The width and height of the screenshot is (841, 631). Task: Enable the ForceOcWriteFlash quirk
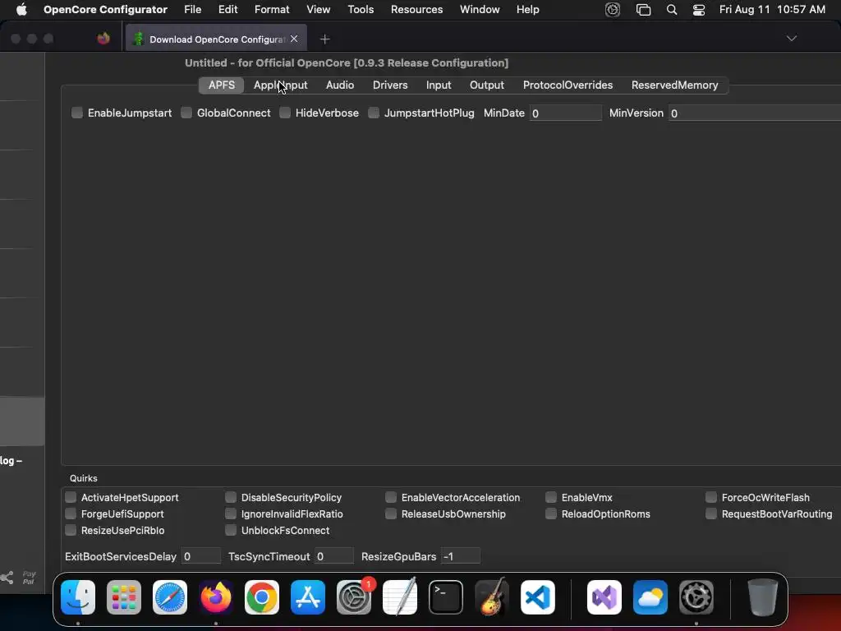(711, 497)
